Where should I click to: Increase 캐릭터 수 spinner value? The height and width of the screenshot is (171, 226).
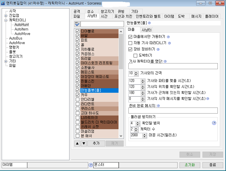click(136, 129)
